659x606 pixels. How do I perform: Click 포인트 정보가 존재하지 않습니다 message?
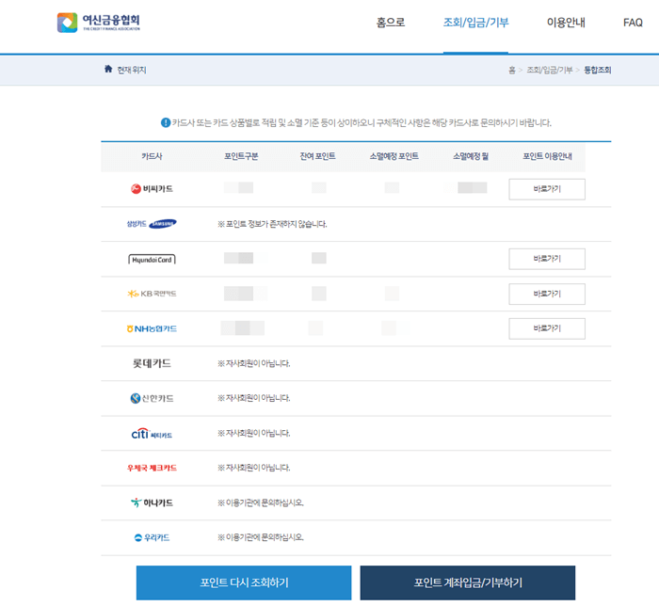point(272,224)
